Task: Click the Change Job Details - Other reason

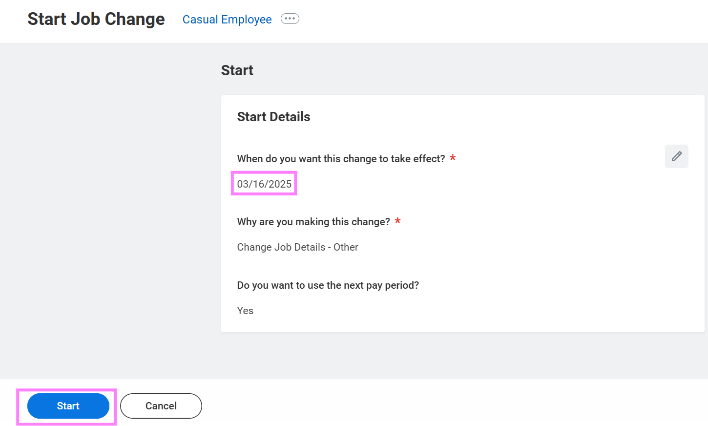Action: click(x=297, y=247)
